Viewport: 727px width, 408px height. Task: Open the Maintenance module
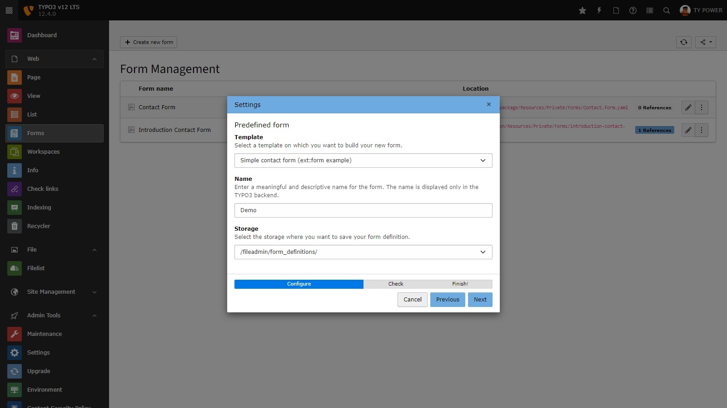click(55, 334)
